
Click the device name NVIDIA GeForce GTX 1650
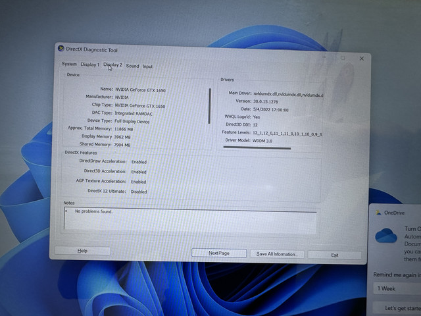pyautogui.click(x=140, y=90)
